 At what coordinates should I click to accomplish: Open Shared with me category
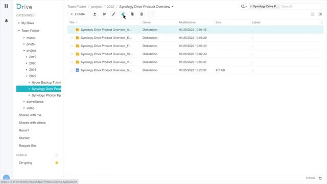[30, 115]
